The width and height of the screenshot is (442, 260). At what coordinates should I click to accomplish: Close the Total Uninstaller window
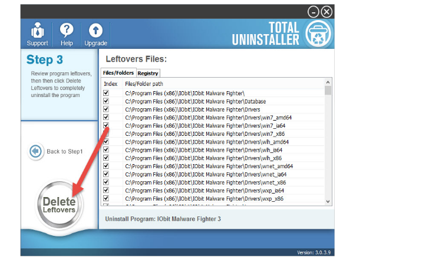(x=326, y=12)
